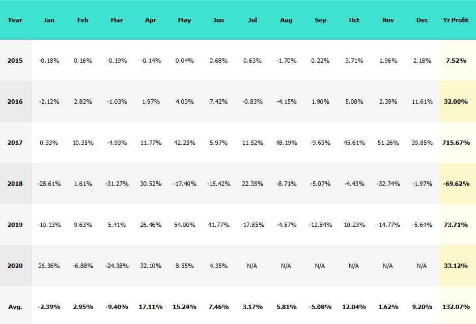Click December 2016 value 11.61%
This screenshot has height=324, width=476.
click(x=422, y=102)
